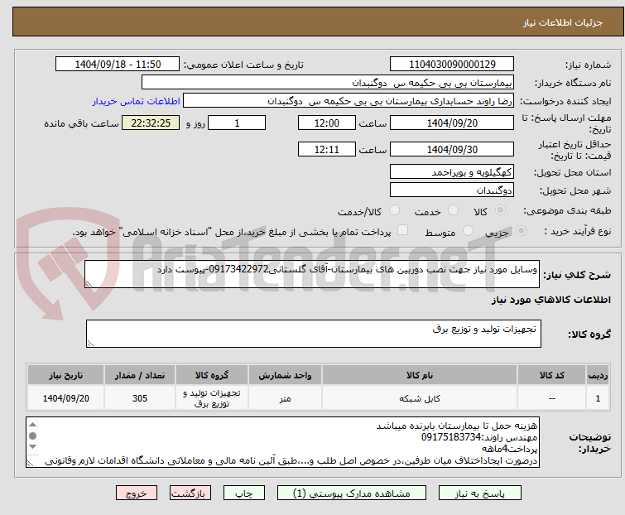625x515 pixels.
Task: Select the خدمت radio button
Action: point(453,210)
